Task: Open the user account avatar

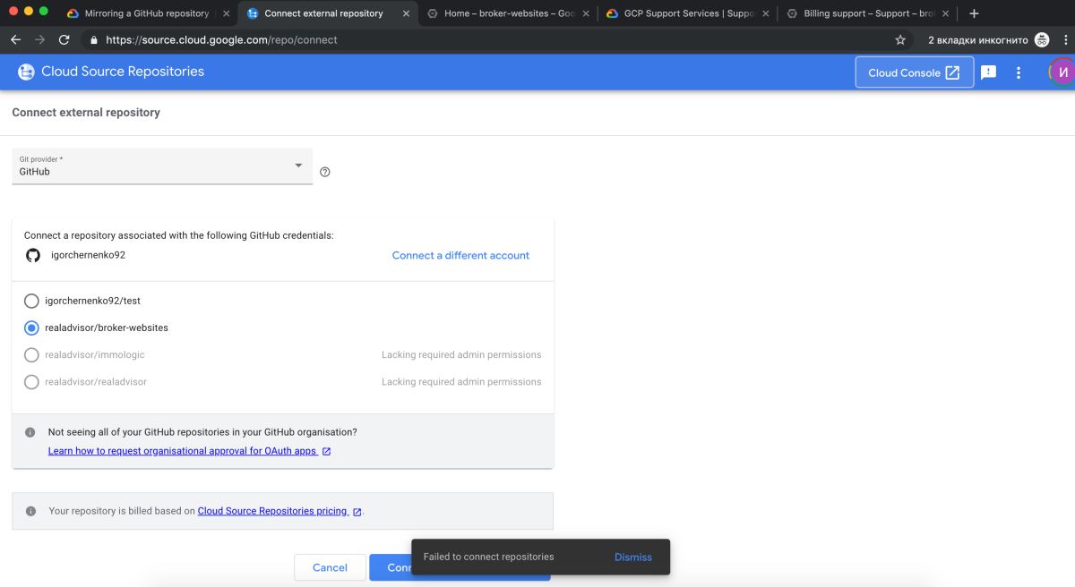Action: pos(1062,72)
